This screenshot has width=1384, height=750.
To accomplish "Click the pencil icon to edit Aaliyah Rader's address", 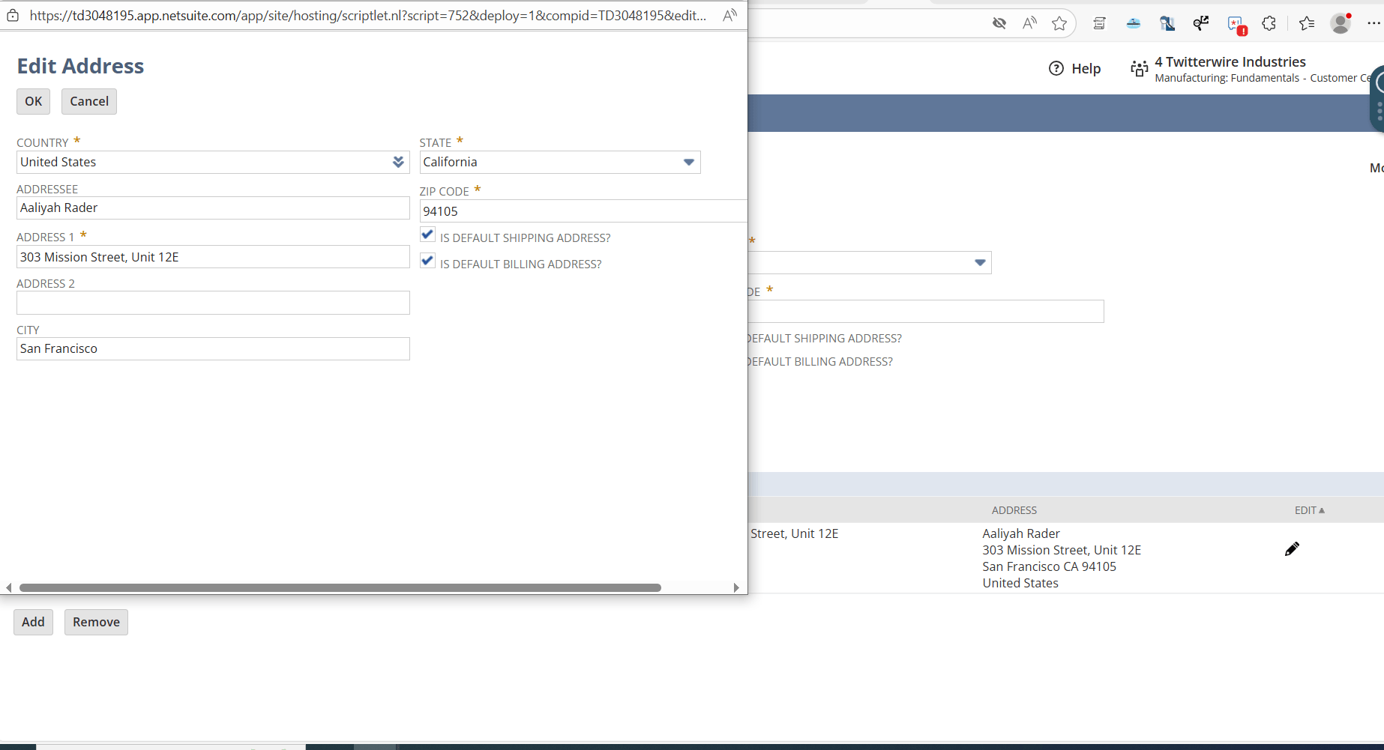I will (x=1292, y=548).
